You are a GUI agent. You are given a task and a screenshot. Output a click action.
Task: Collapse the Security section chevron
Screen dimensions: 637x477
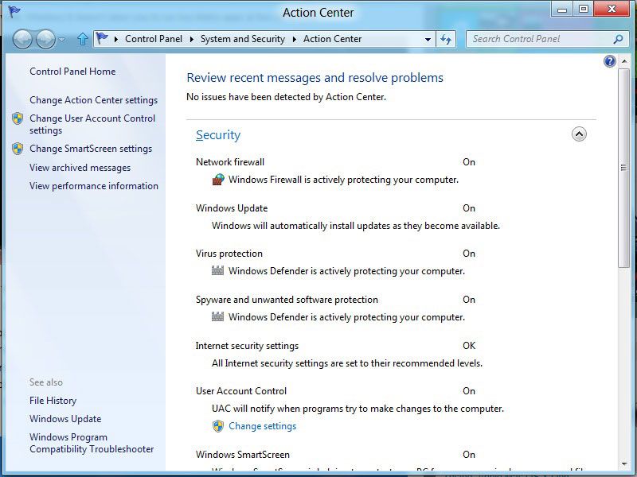coord(579,134)
